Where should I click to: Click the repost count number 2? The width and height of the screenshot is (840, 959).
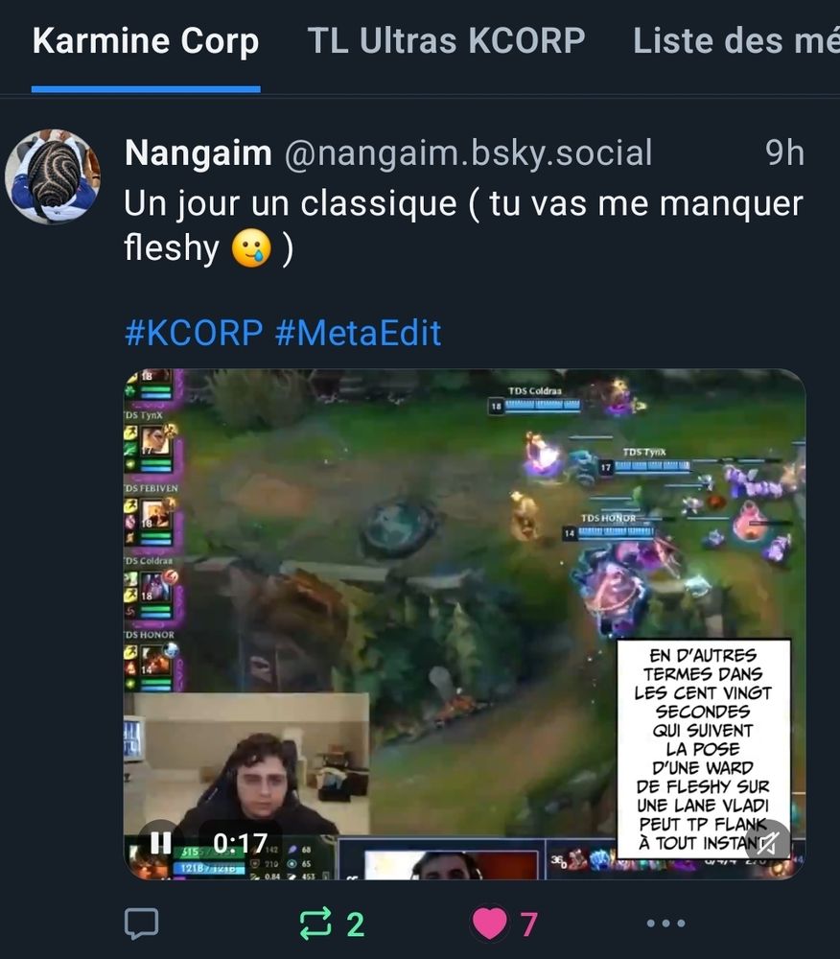356,924
